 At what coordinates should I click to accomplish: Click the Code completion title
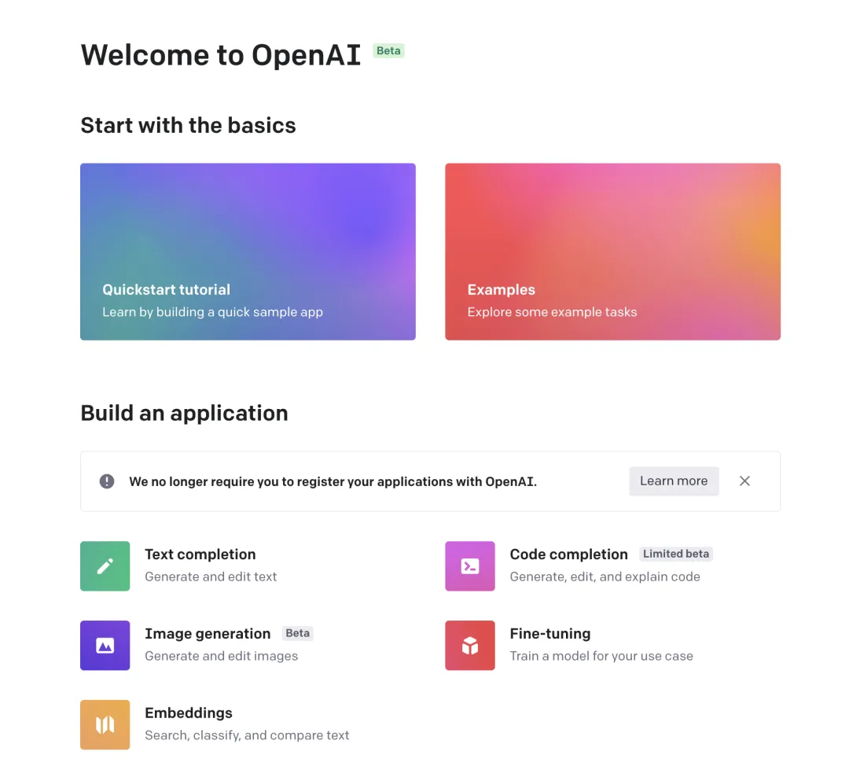(568, 554)
